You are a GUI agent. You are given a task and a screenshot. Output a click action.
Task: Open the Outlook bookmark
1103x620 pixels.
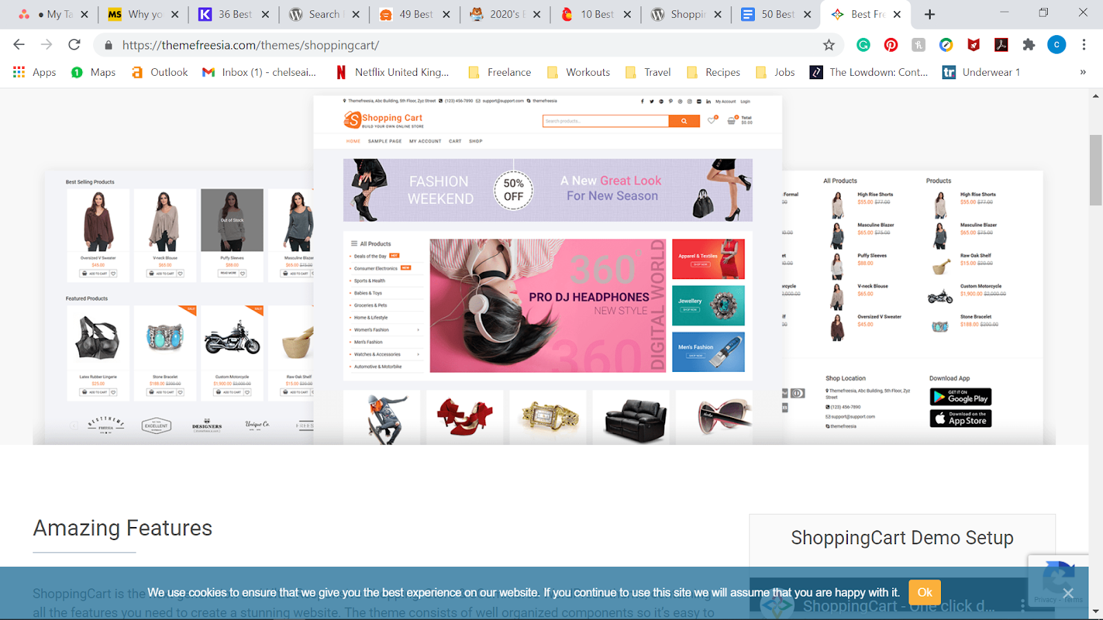coord(159,72)
